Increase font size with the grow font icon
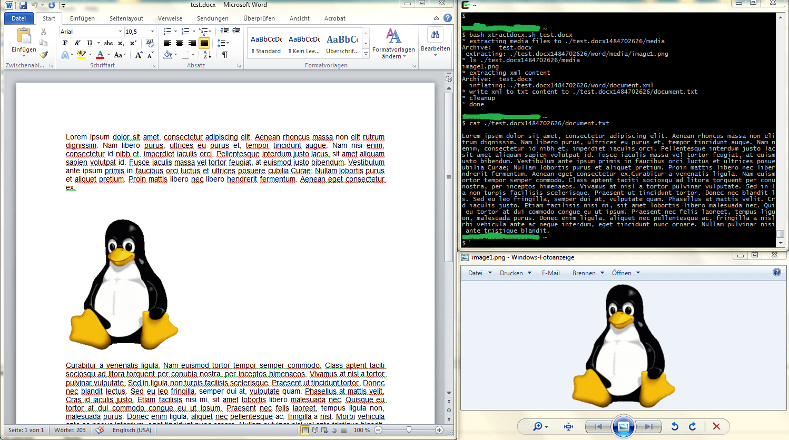 pos(139,55)
